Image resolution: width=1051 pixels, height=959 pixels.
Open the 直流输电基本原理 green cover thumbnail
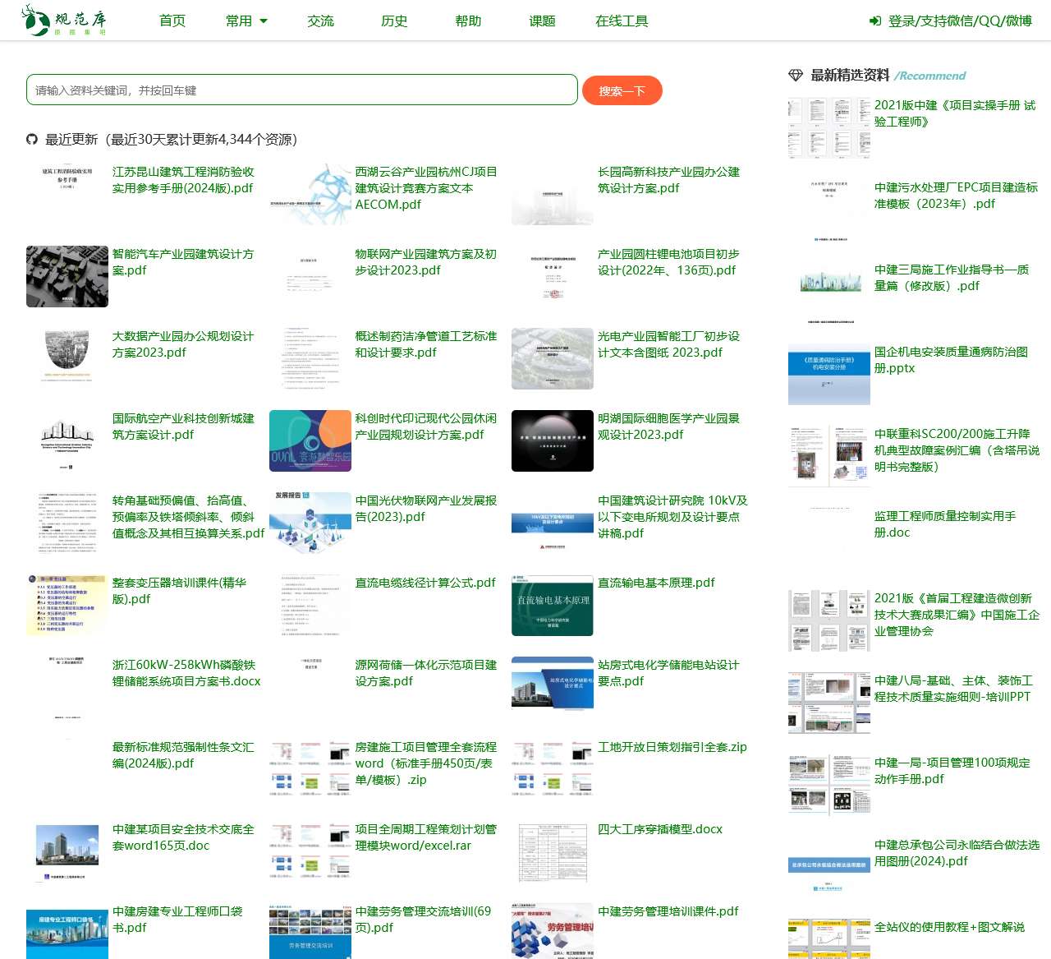(x=552, y=605)
